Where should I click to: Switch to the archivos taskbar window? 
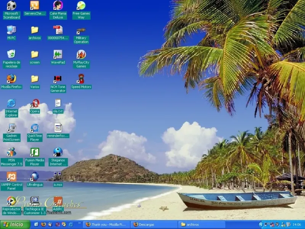pos(202,224)
